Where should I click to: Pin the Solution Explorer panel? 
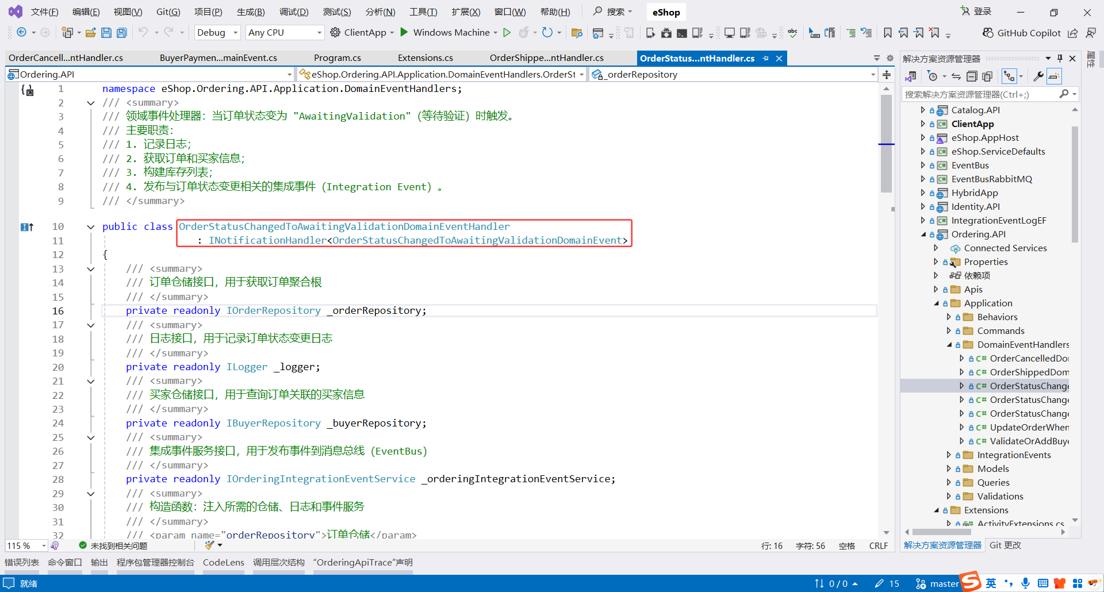pos(1060,59)
